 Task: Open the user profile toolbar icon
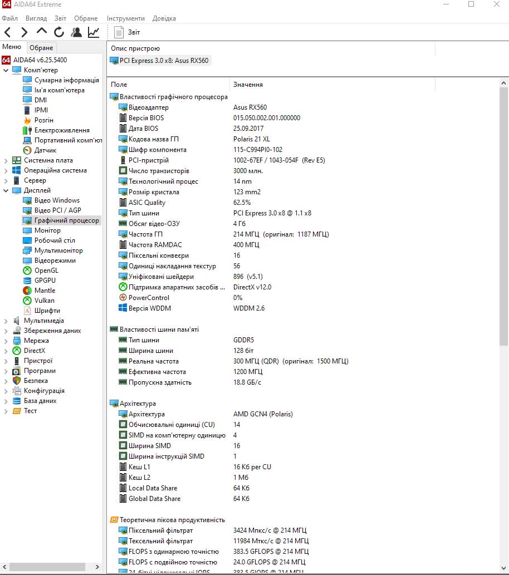coord(76,32)
